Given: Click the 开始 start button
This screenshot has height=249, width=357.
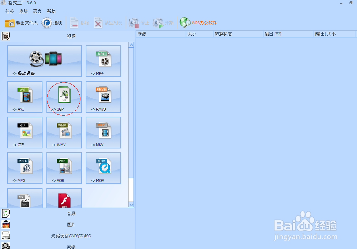Looking at the screenshot, I should pos(163,23).
